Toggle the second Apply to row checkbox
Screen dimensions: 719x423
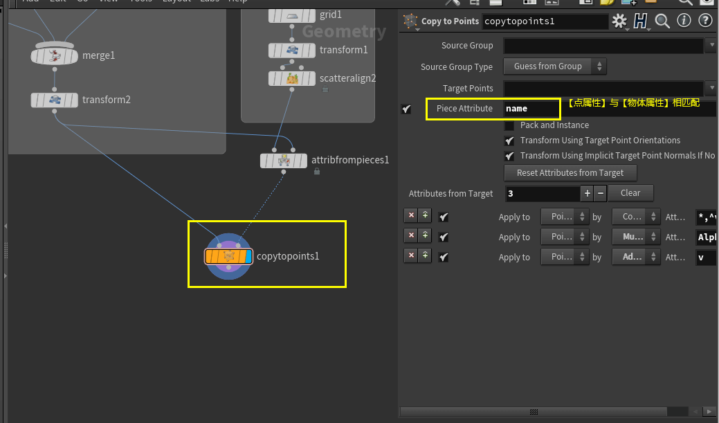(444, 237)
